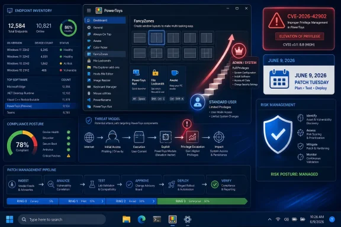This screenshot has width=341, height=227.
Task: Click the Ingest pipeline stage
Action: point(24,184)
